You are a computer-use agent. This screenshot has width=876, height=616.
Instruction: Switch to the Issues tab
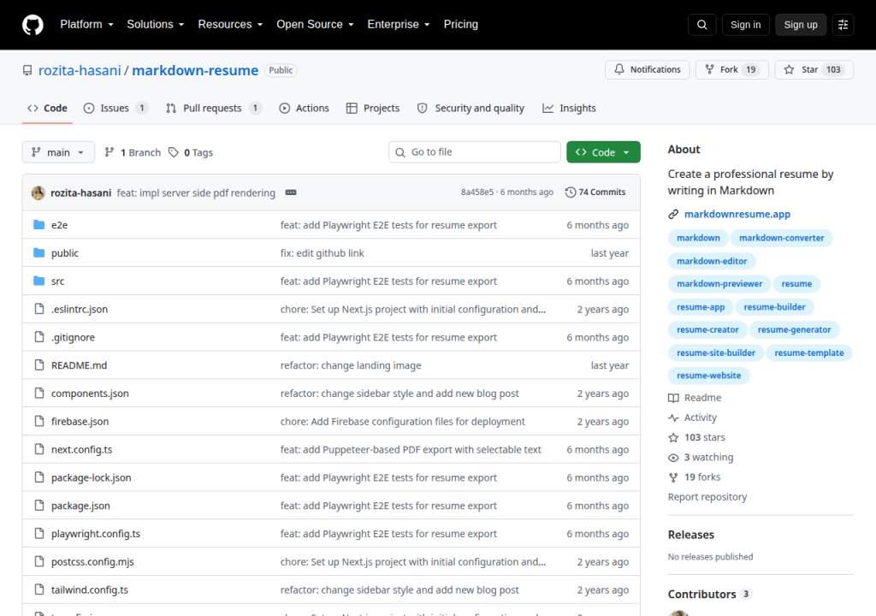pyautogui.click(x=115, y=108)
